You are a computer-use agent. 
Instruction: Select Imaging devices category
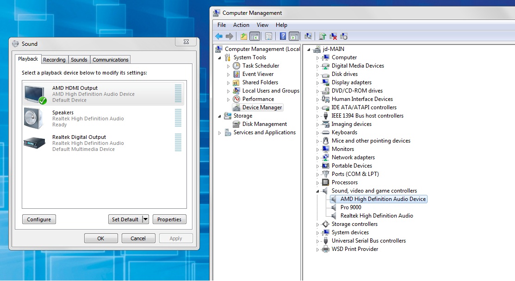pyautogui.click(x=352, y=124)
